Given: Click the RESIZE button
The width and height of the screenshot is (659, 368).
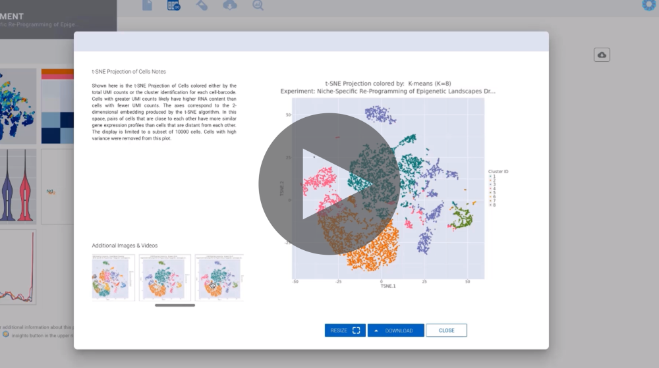Looking at the screenshot, I should tap(345, 330).
